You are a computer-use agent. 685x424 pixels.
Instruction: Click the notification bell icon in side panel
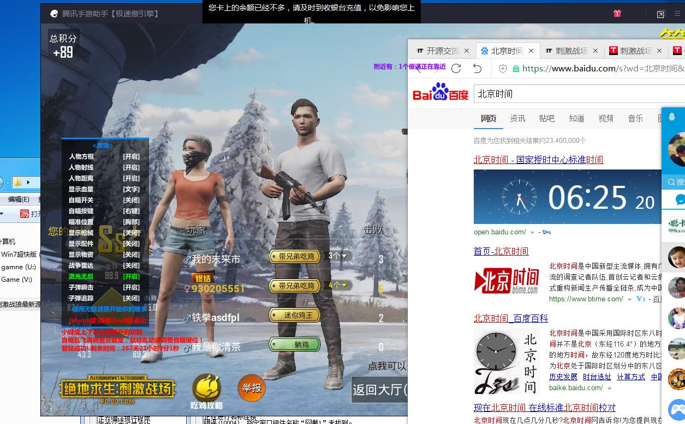(672, 117)
